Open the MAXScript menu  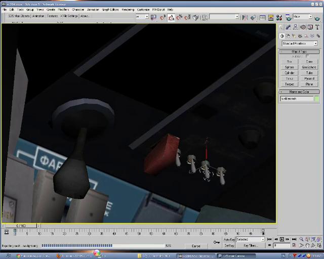pyautogui.click(x=158, y=10)
